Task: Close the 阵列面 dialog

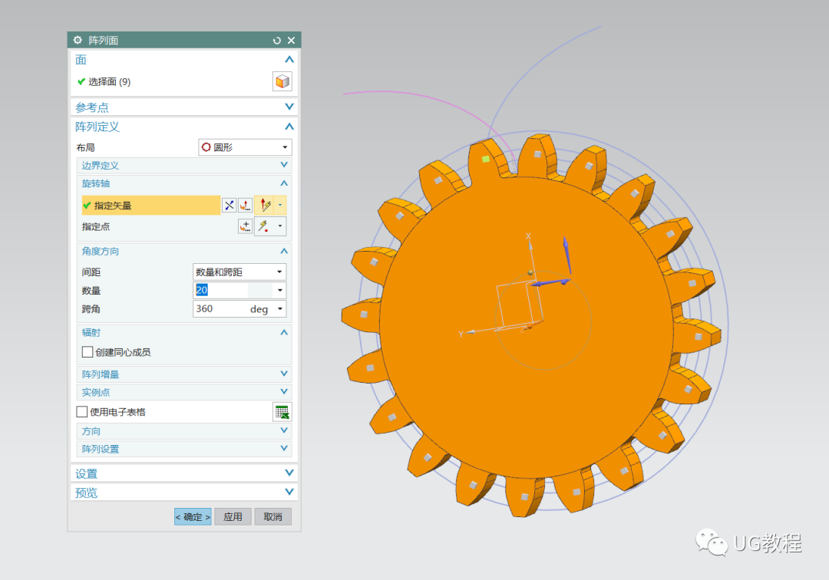Action: (x=292, y=40)
